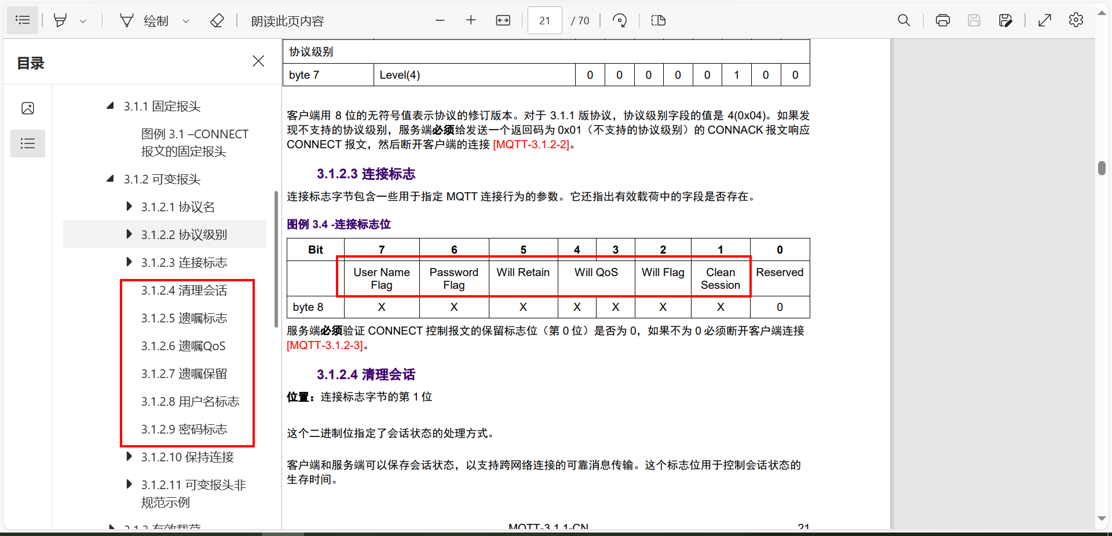The width and height of the screenshot is (1112, 536).
Task: Select the eraser tool
Action: tap(217, 21)
